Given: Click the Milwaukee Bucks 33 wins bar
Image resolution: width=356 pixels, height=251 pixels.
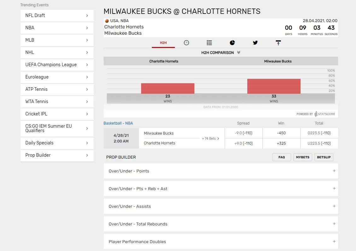Looking at the screenshot, I should [274, 86].
